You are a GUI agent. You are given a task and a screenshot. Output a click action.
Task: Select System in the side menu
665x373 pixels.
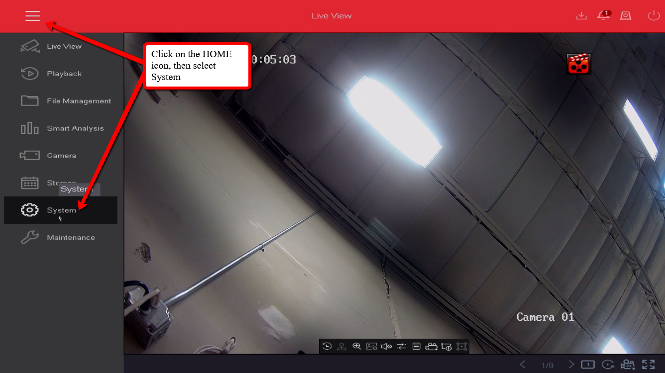[61, 210]
